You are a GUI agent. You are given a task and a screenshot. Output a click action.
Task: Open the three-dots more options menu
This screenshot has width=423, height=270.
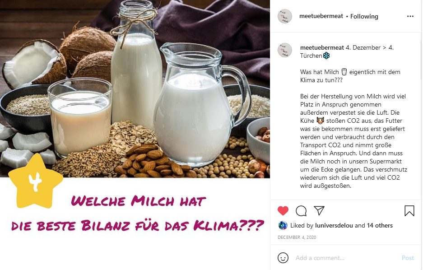pos(410,16)
